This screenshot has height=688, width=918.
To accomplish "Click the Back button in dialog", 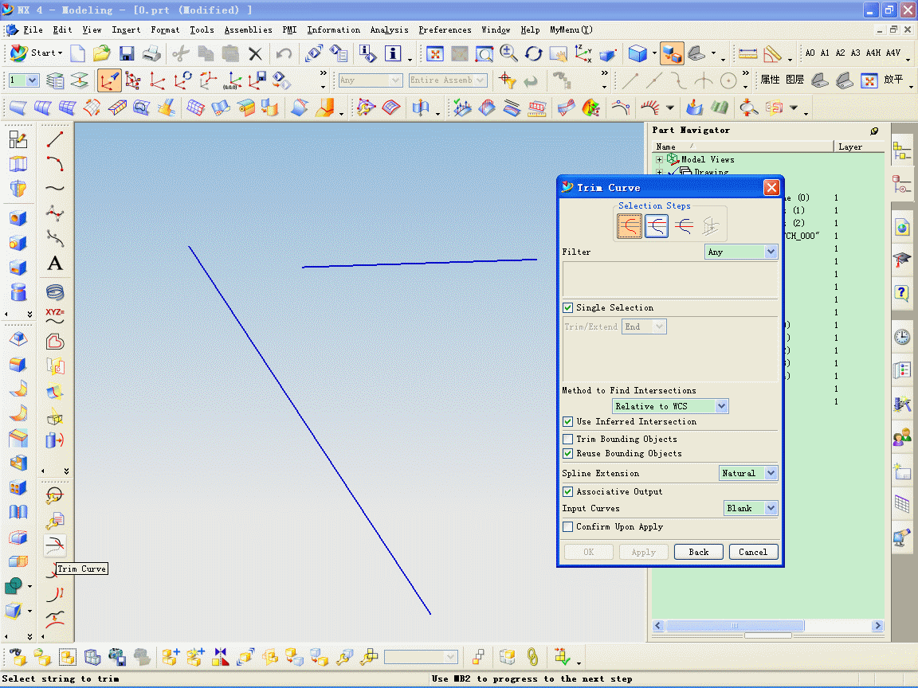I will [x=698, y=553].
